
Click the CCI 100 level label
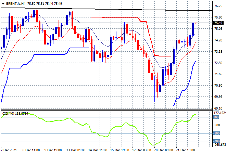pyautogui.click(x=216, y=117)
